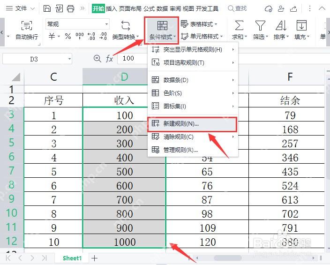Screen dimensions: 330x265
Task: Open the 常规 number format dropdown
Action: click(x=77, y=24)
